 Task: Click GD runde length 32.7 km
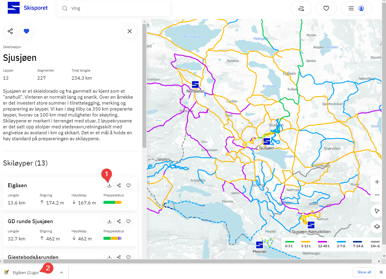[x=16, y=239]
